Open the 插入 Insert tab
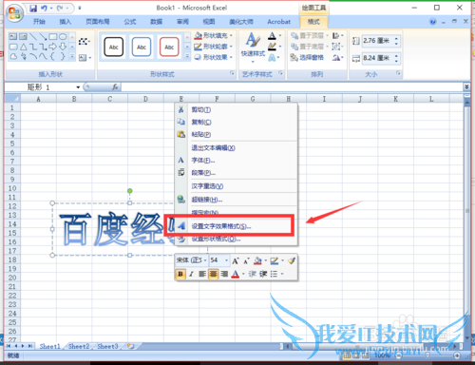 click(x=66, y=22)
